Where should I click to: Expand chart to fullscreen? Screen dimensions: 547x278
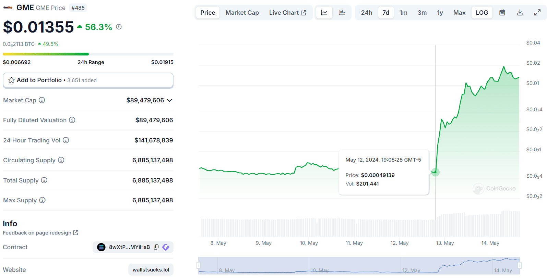[537, 13]
